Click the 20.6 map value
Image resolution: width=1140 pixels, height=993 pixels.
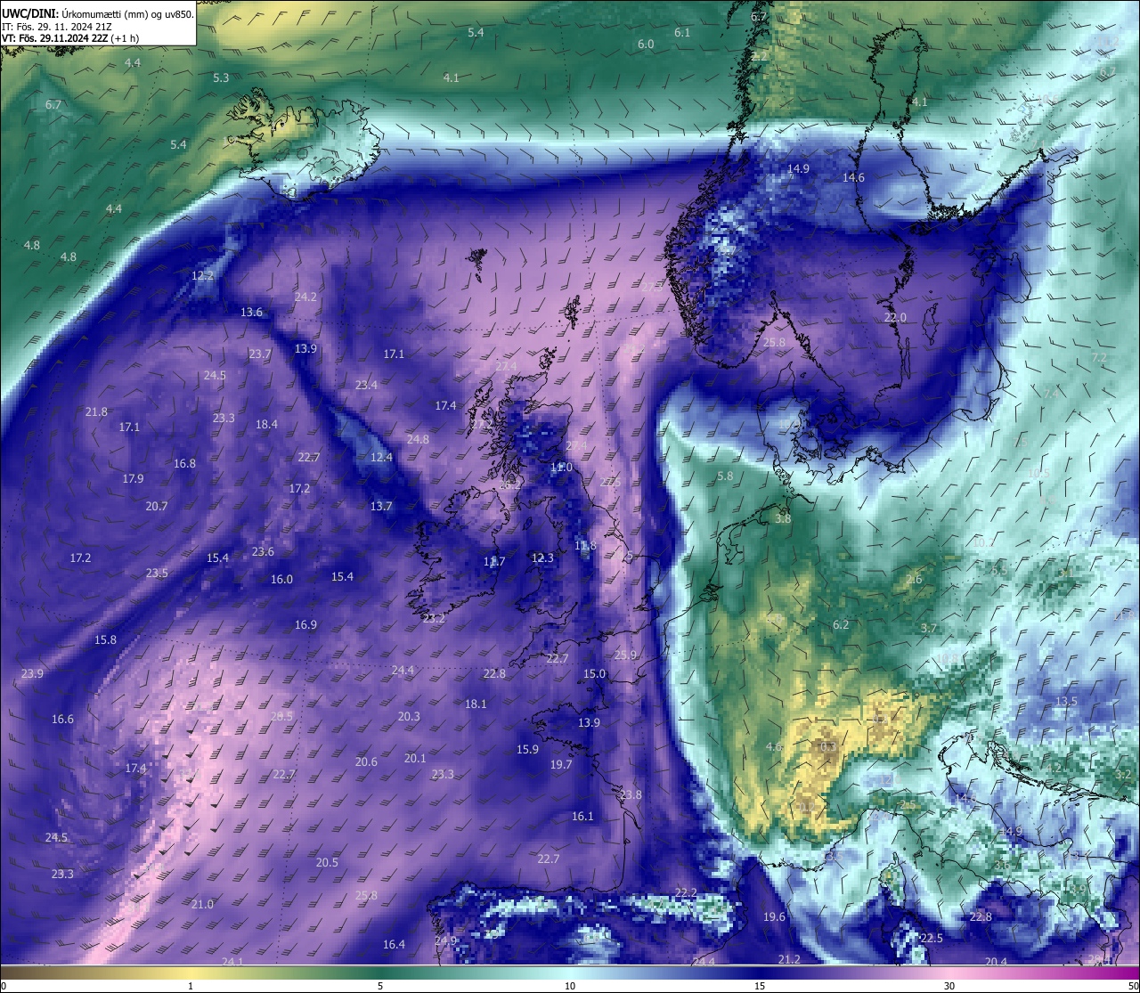(x=366, y=762)
